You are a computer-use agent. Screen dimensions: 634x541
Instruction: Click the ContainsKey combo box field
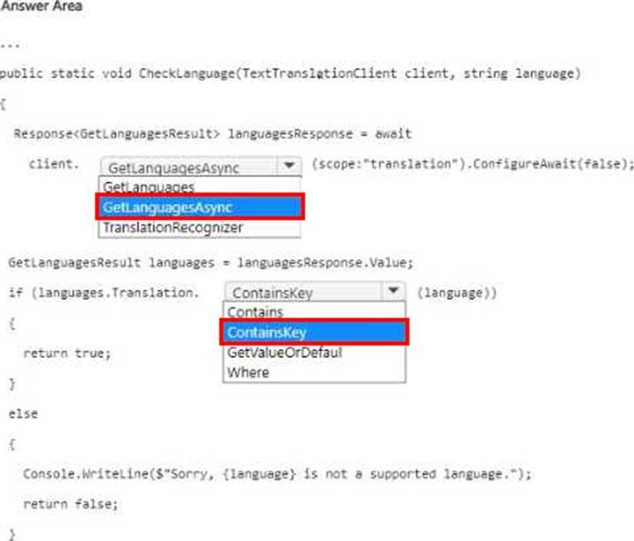315,291
